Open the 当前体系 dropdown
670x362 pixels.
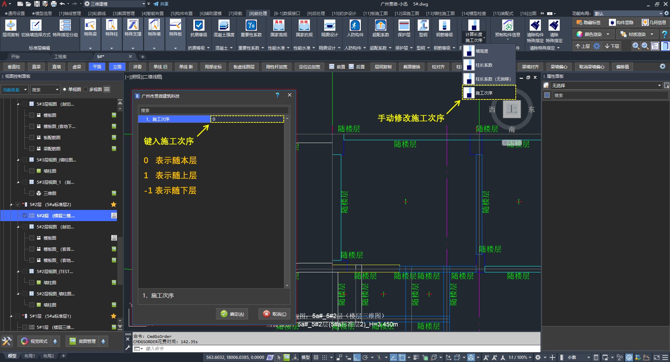(15, 90)
